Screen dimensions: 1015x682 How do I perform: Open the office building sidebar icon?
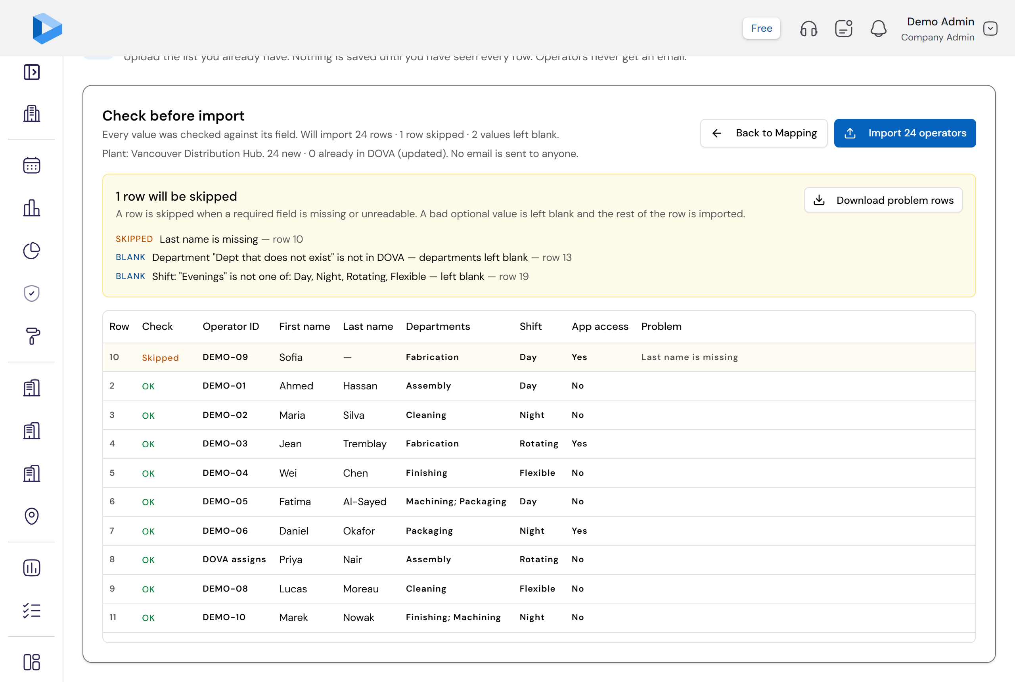pos(31,113)
